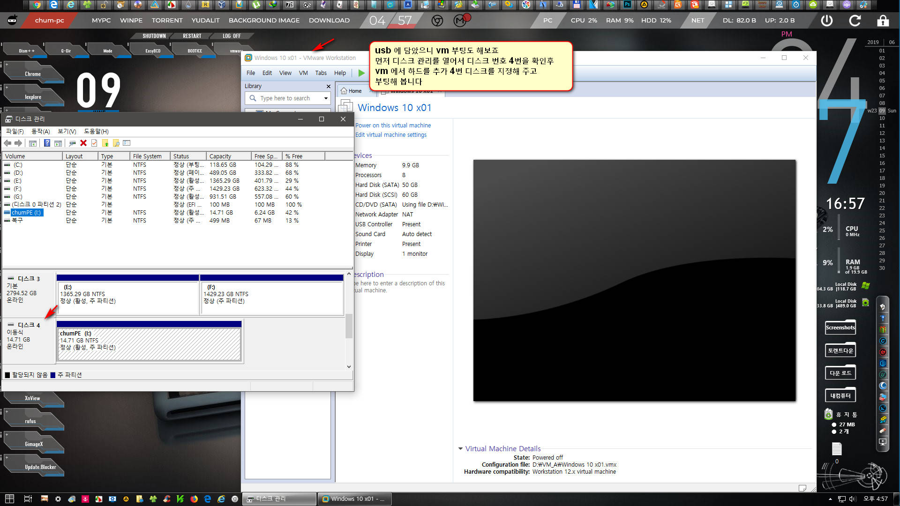Click the folder with magnifier toolbar icon

point(116,143)
